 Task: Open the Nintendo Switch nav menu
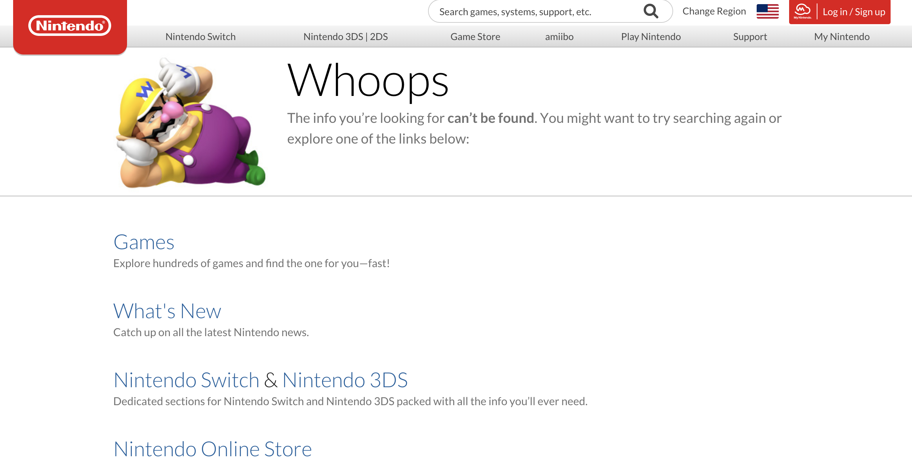click(x=201, y=37)
